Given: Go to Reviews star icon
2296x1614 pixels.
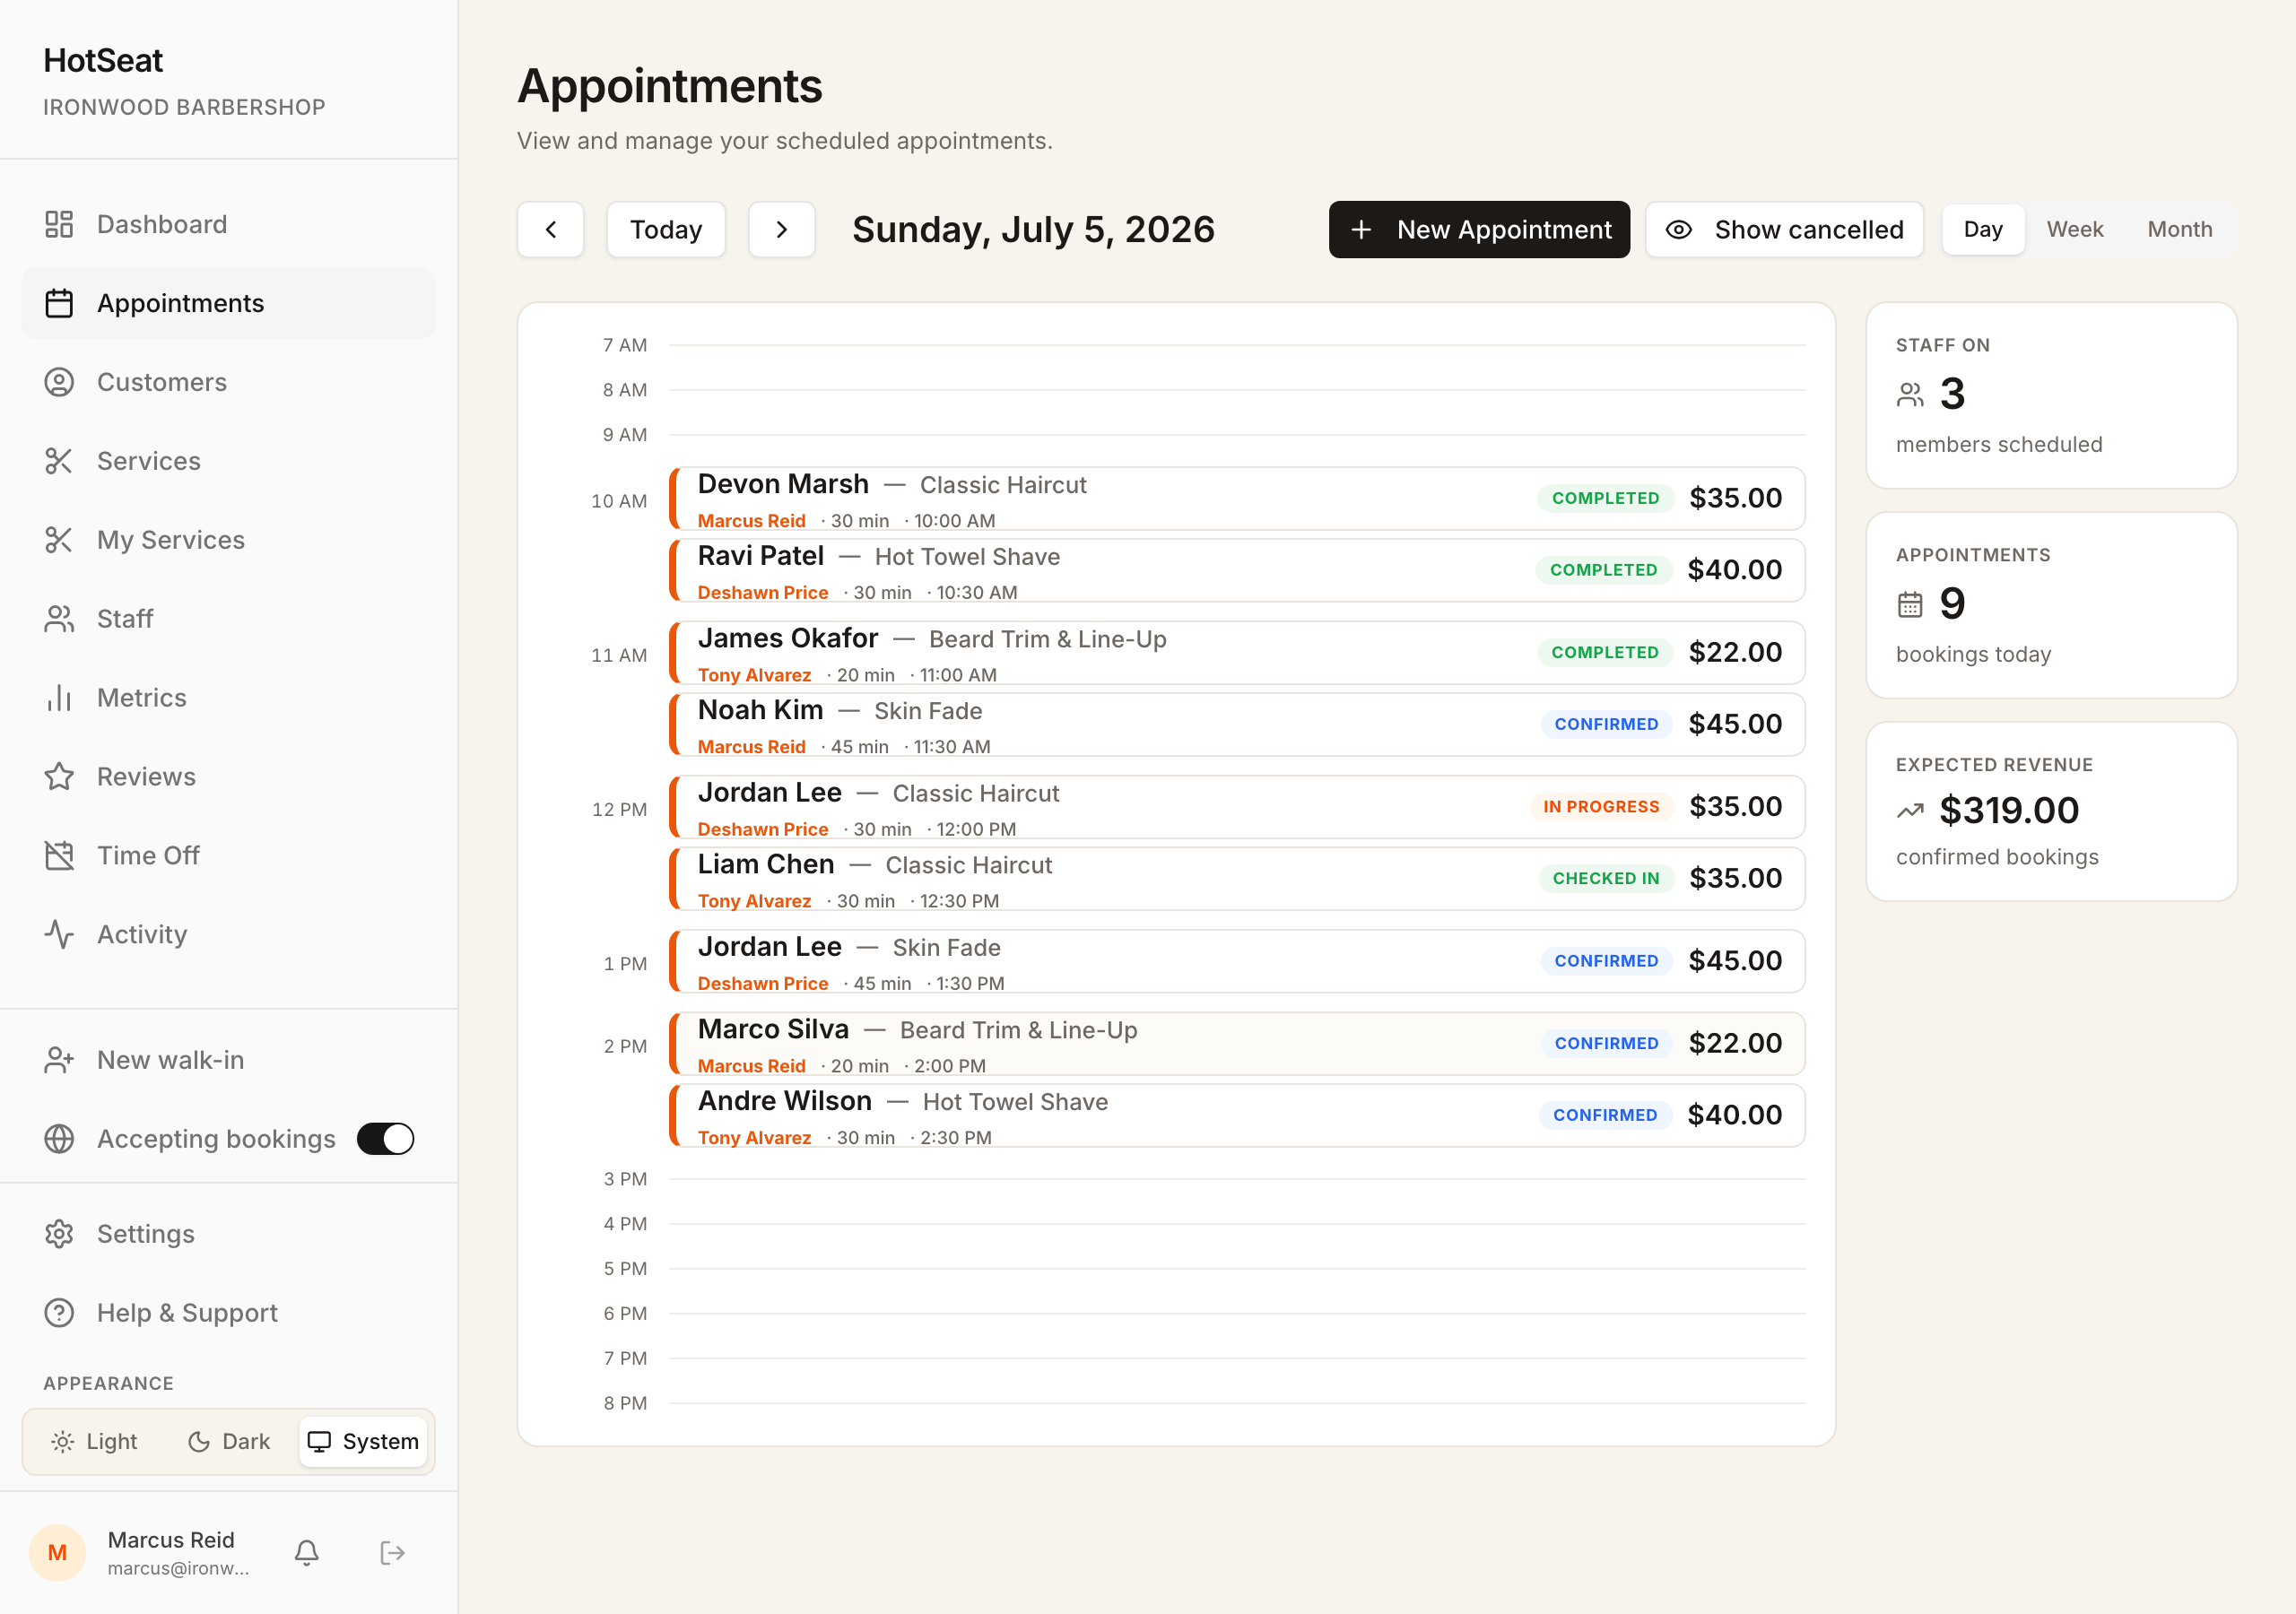Looking at the screenshot, I should click(59, 776).
